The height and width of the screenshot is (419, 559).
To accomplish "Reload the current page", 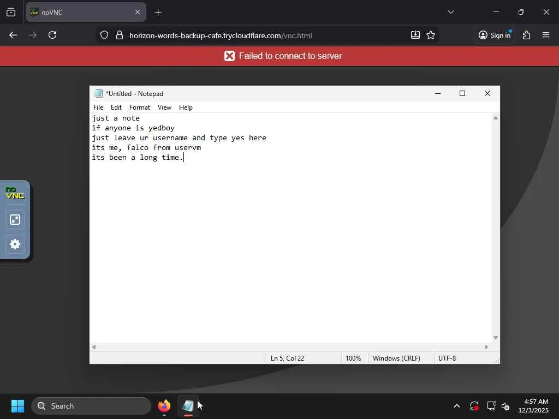I will 52,35.
